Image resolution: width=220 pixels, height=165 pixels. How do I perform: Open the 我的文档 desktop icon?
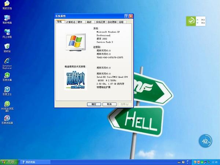pos(7,5)
